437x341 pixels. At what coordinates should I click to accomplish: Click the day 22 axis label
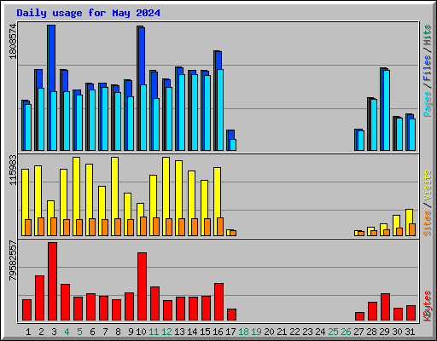(x=294, y=332)
